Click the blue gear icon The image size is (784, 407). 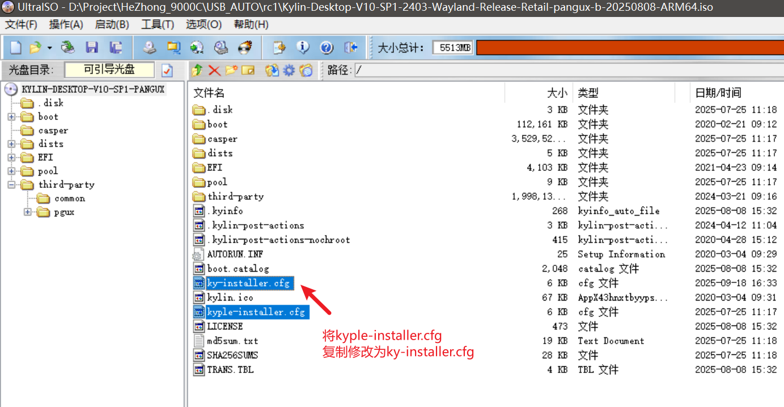289,70
